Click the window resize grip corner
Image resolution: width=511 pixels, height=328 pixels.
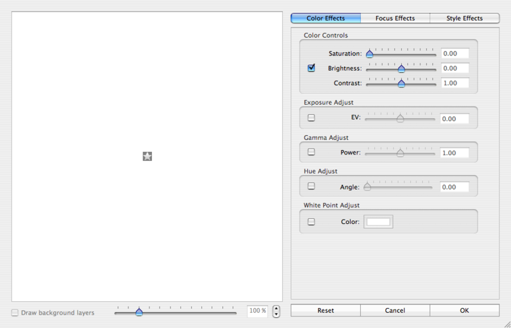pos(507,324)
